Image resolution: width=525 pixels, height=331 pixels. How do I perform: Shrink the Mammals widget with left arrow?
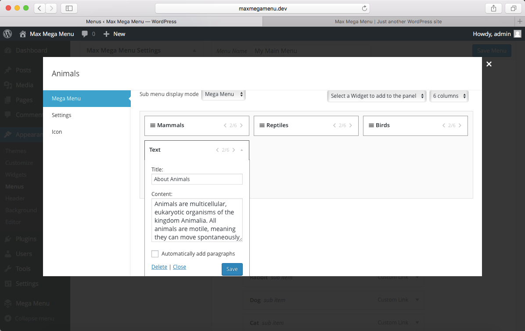[225, 125]
